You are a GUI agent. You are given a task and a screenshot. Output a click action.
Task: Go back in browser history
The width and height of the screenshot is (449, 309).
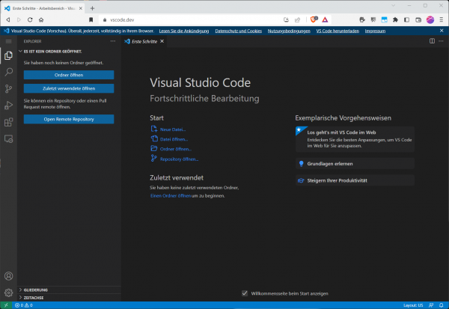[x=8, y=19]
